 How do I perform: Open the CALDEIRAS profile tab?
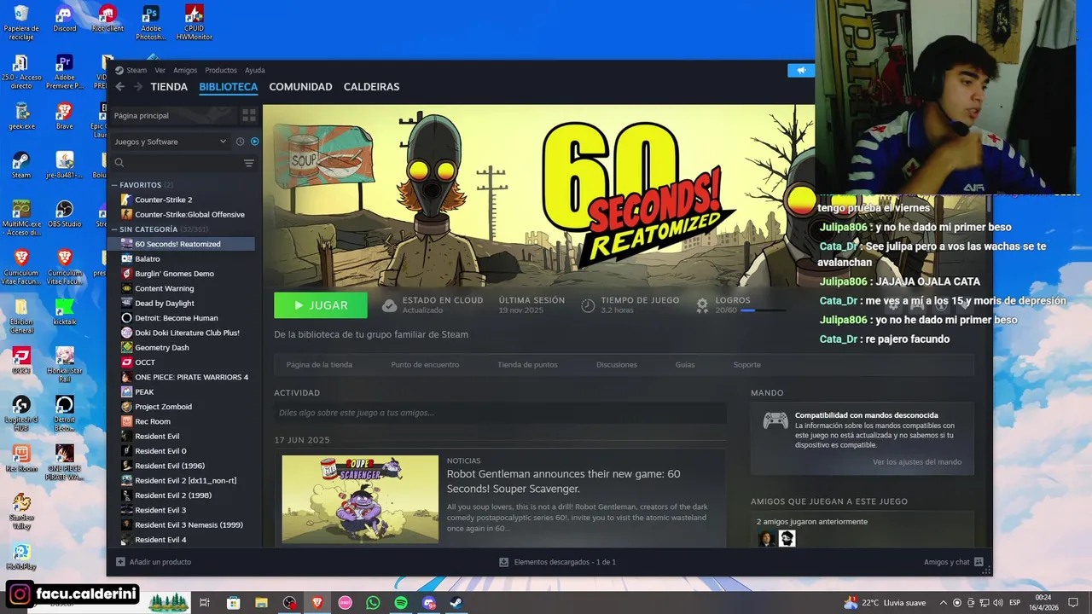point(371,87)
